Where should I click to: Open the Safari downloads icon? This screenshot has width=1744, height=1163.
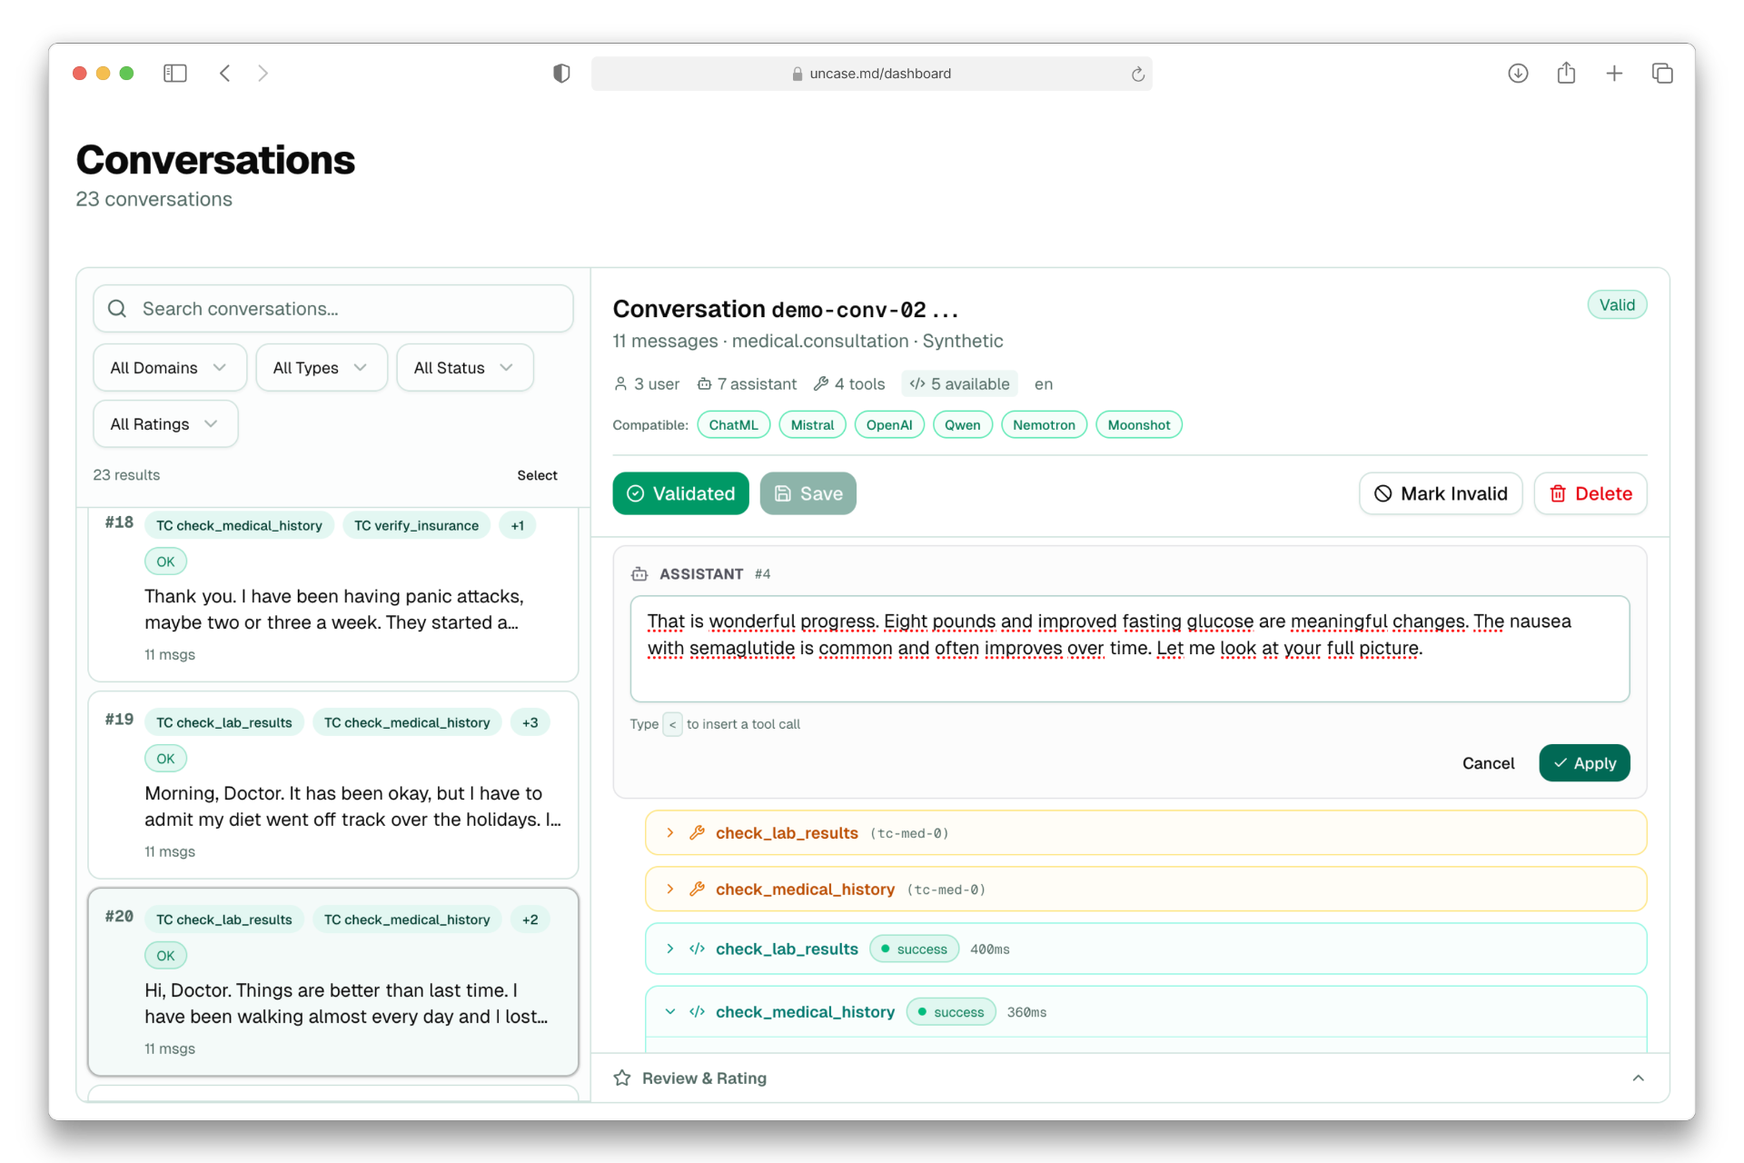pos(1518,74)
